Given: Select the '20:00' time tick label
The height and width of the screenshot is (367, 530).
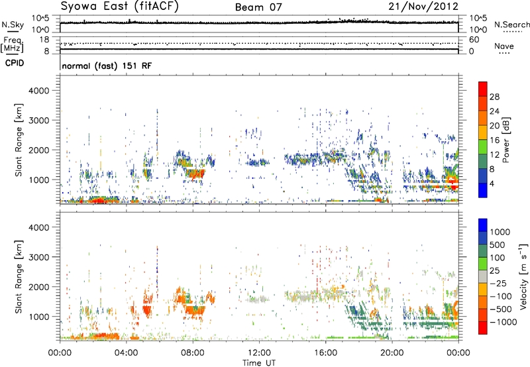Looking at the screenshot, I should pyautogui.click(x=392, y=353).
